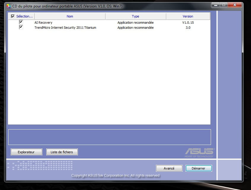Image resolution: width=251 pixels, height=190 pixels.
Task: Open the Liste de fichiers button
Action: pyautogui.click(x=62, y=152)
